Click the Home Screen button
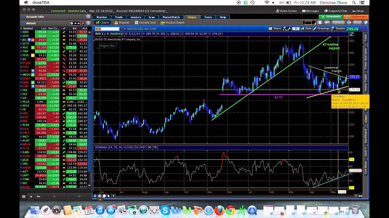This screenshot has height=218, width=389. pyautogui.click(x=286, y=11)
